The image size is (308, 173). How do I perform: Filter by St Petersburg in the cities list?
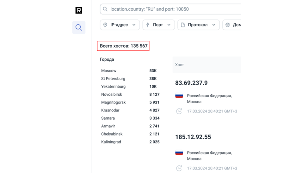tap(113, 79)
